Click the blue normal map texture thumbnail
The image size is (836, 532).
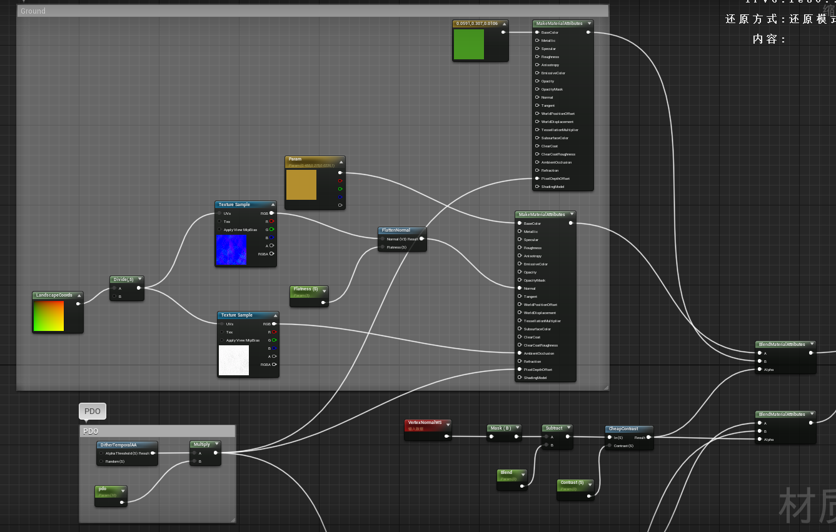[231, 249]
